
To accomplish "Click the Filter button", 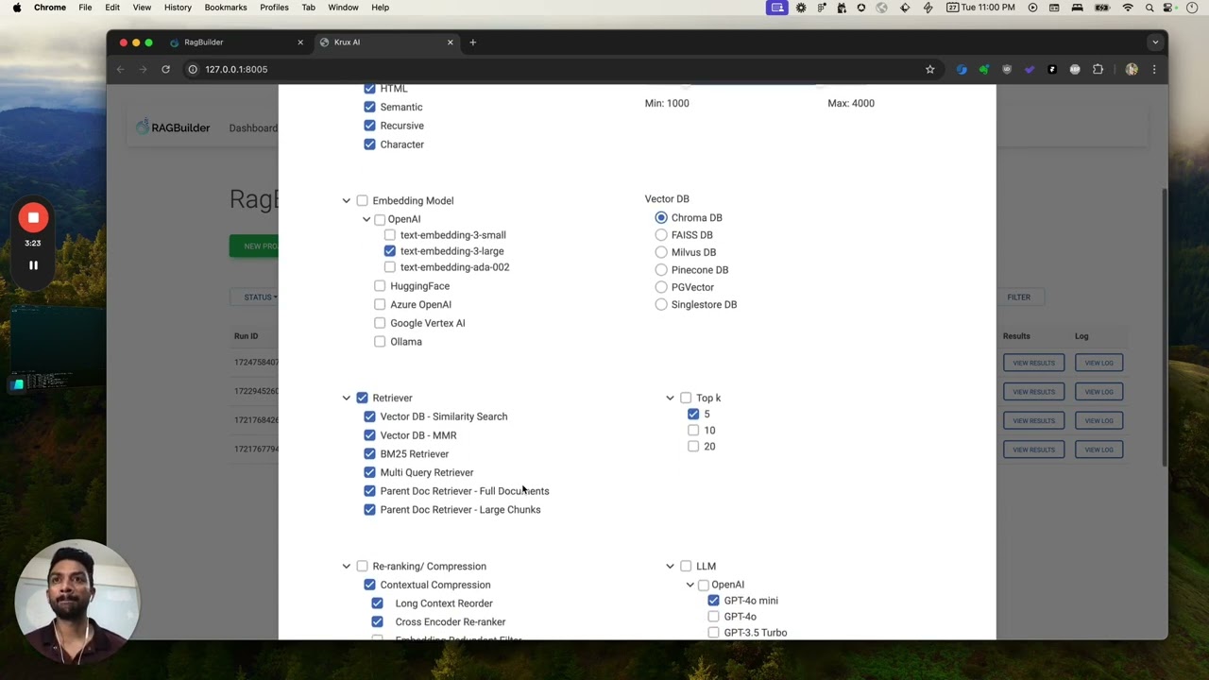I will tap(1018, 297).
